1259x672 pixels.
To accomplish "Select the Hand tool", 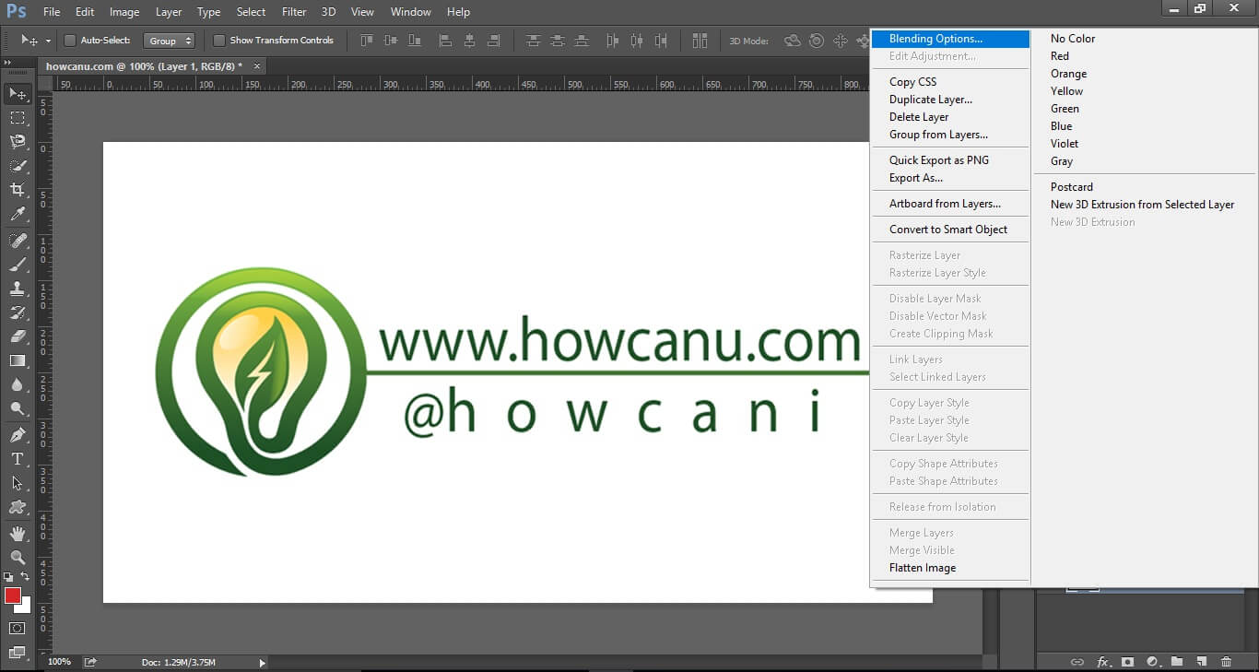I will [18, 534].
